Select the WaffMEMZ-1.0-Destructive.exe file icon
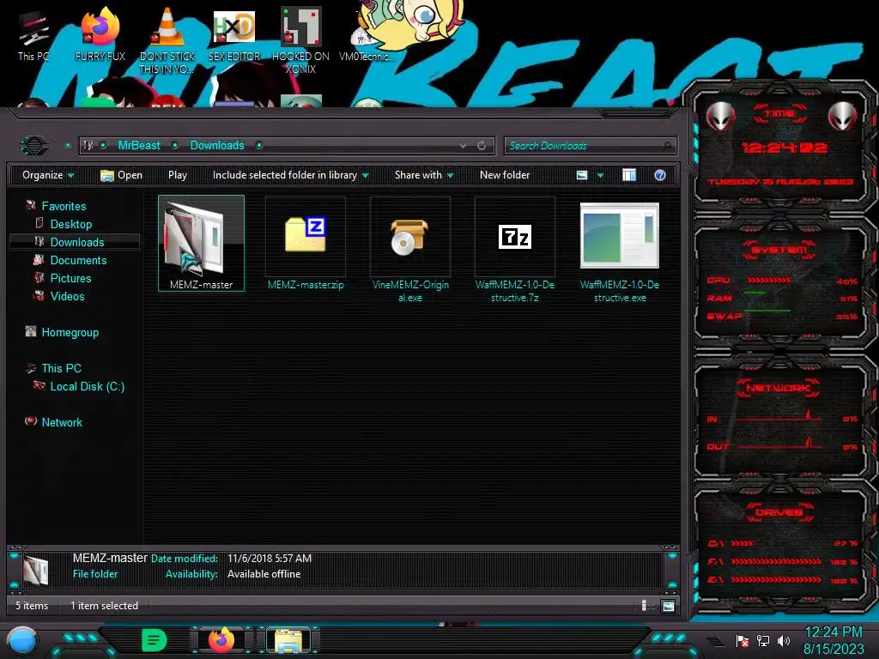 (x=620, y=236)
